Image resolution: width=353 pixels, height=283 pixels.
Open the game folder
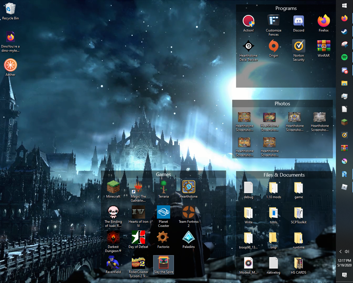pyautogui.click(x=299, y=190)
